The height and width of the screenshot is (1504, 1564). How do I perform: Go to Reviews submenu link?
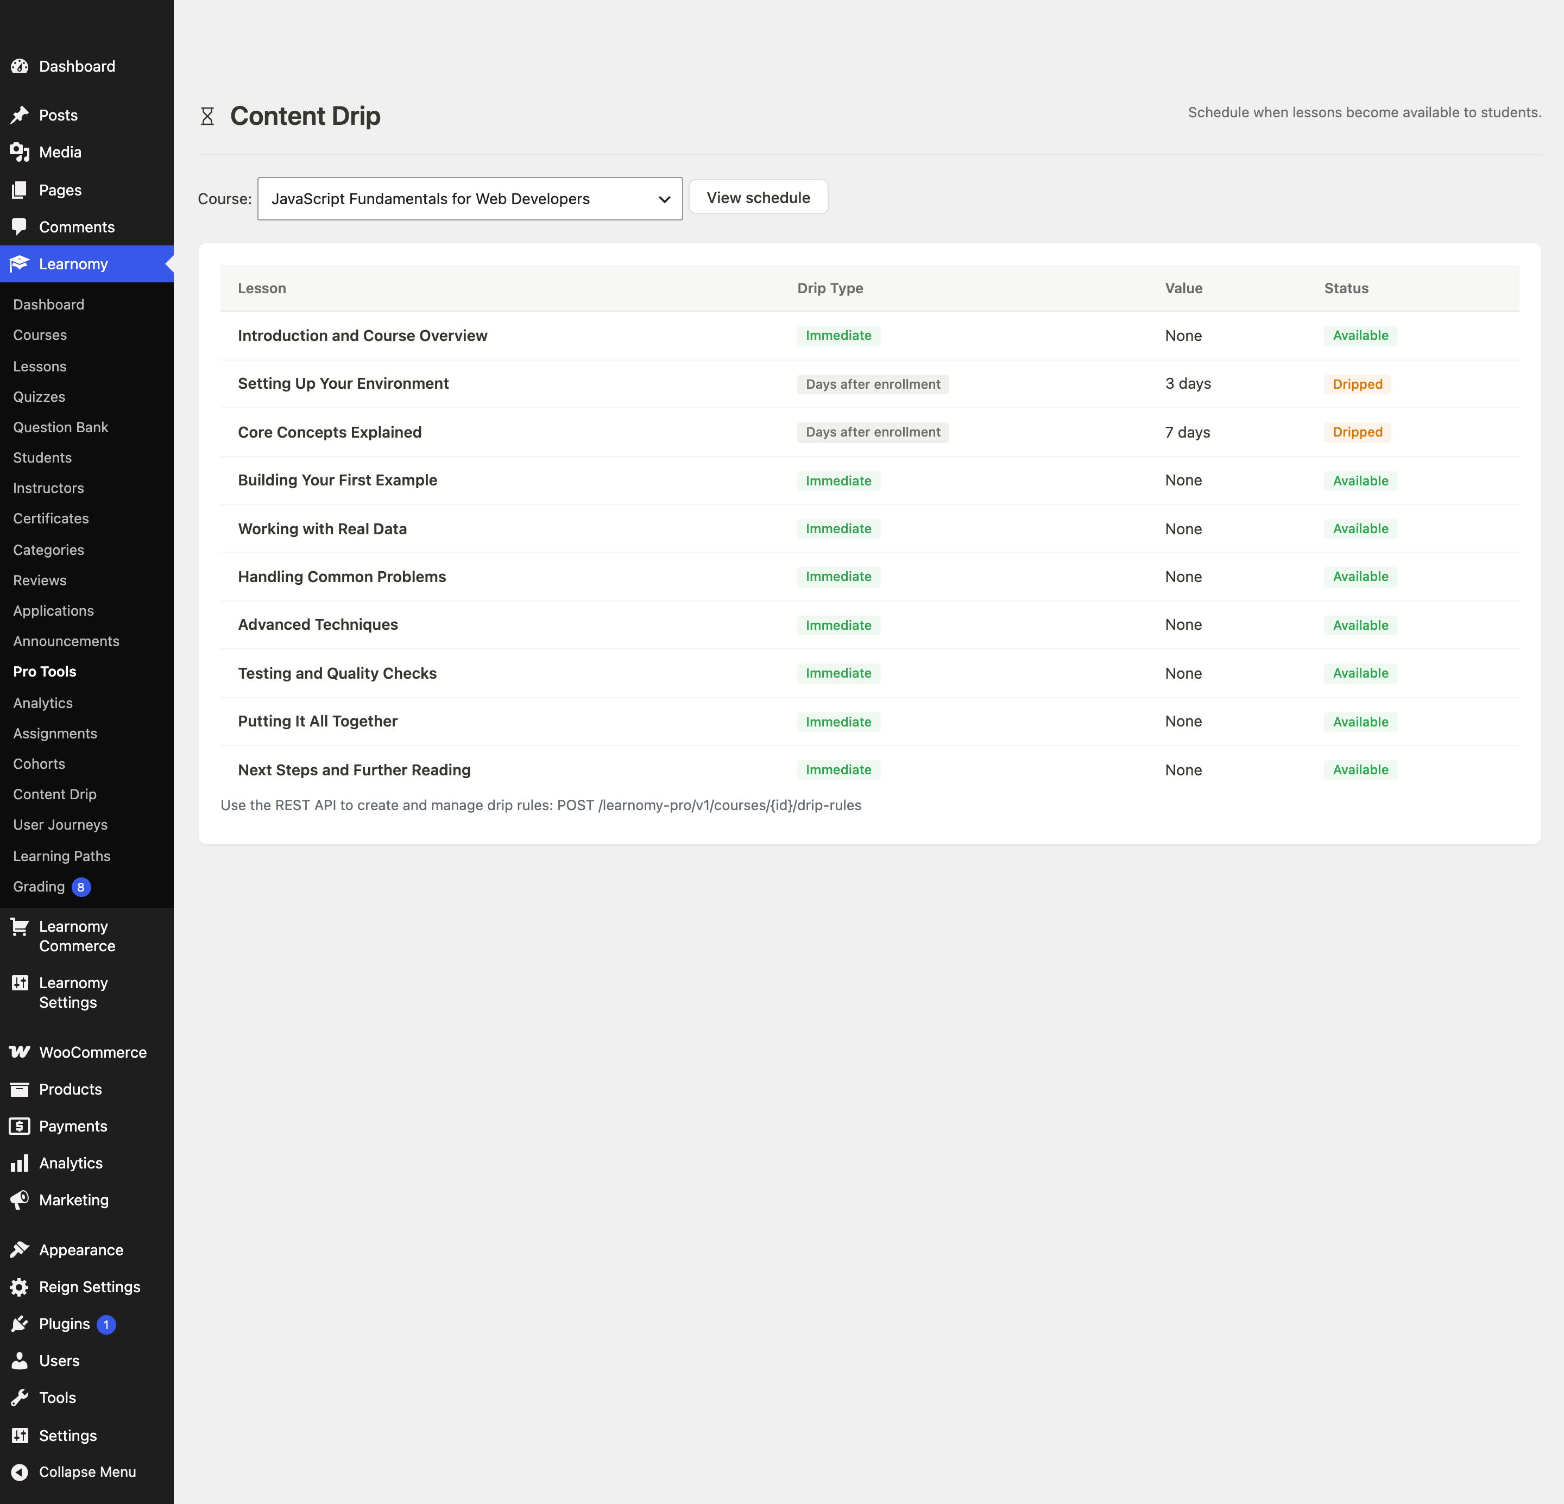[x=40, y=580]
